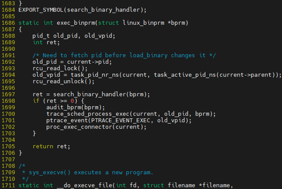Click 'int fd' parameter on line 1711

(x=126, y=185)
